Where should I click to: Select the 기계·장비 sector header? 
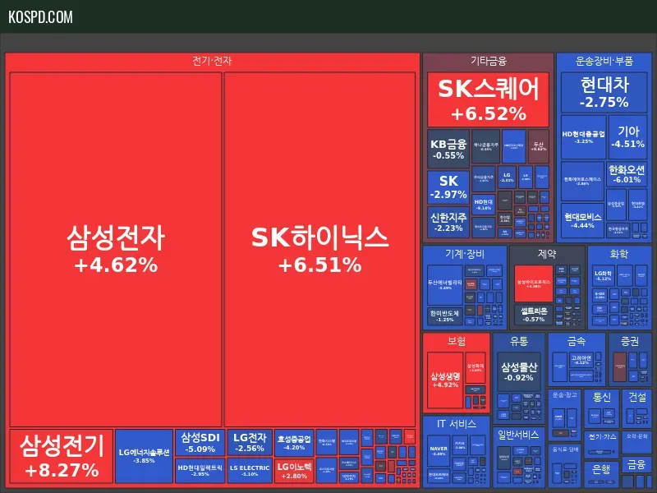click(464, 254)
